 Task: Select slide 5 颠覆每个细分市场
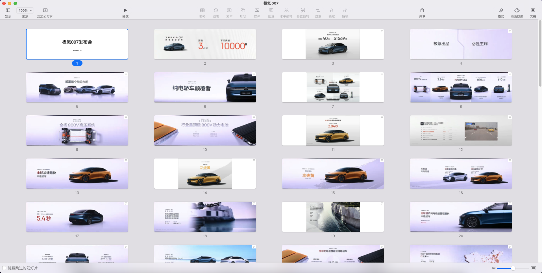(x=77, y=87)
